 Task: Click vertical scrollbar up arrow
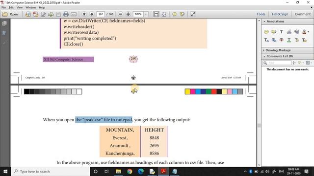click(259, 21)
